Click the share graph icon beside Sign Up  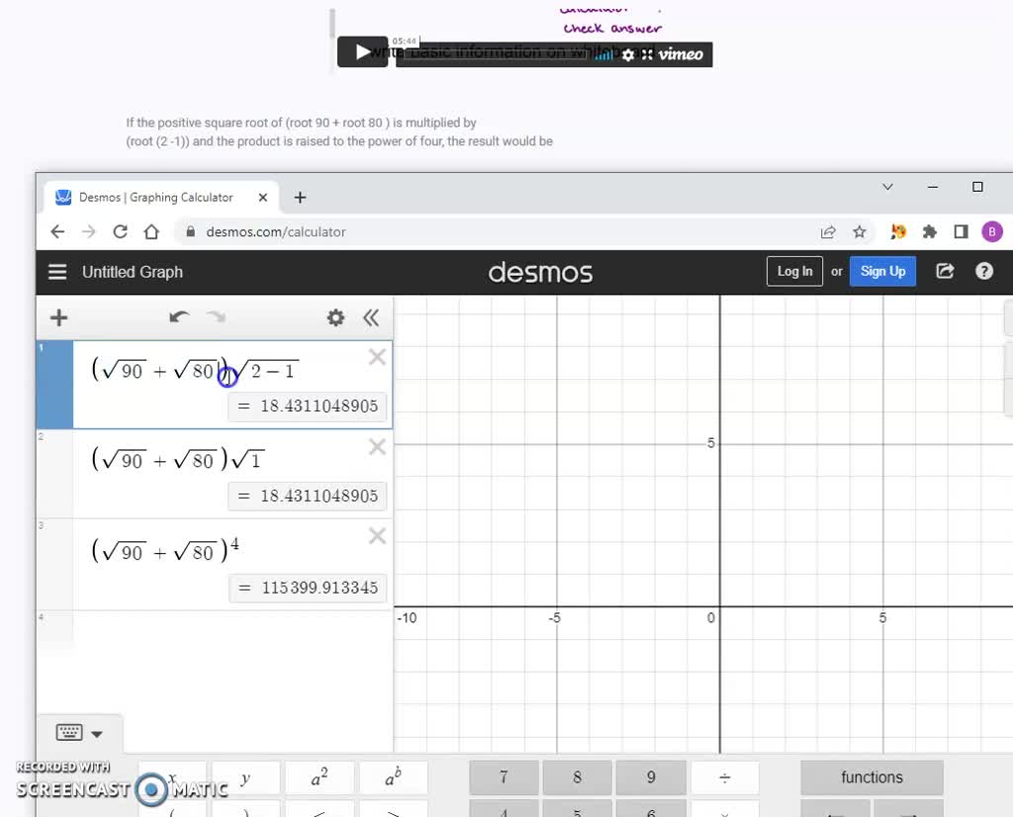point(945,270)
